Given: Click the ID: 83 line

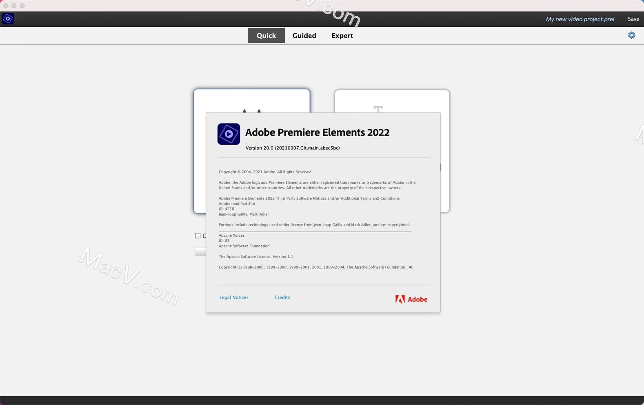Looking at the screenshot, I should coord(224,241).
